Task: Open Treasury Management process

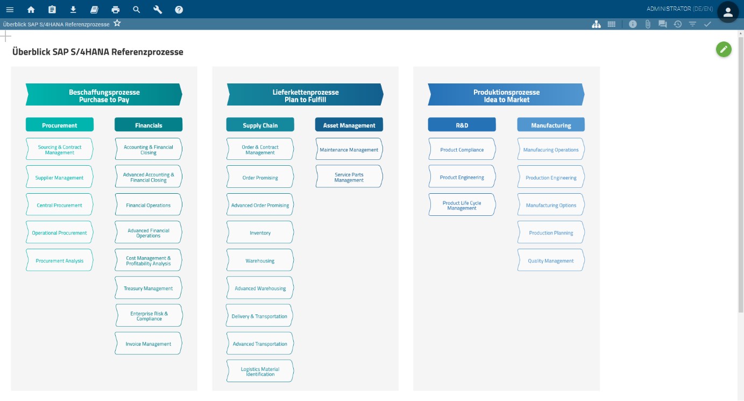Action: pos(148,288)
